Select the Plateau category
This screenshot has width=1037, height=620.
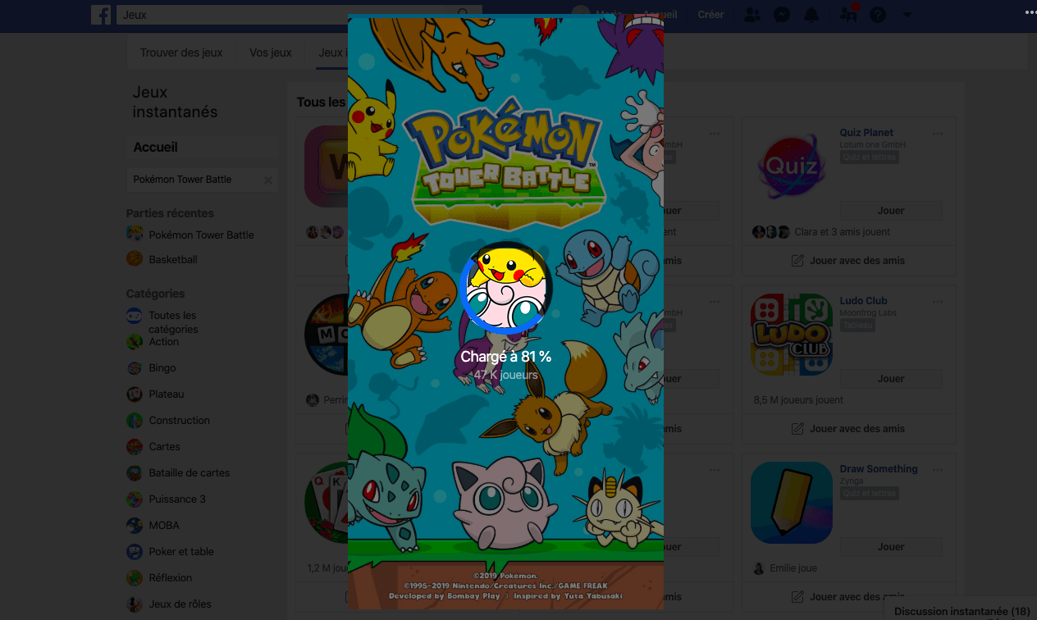[x=167, y=394]
